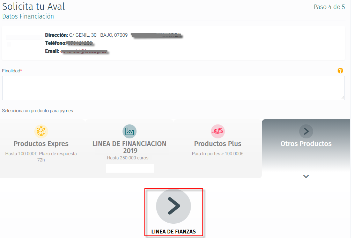Expand the down chevron below Otros Productos
Viewport: 354px width, 238px height.
point(306,176)
